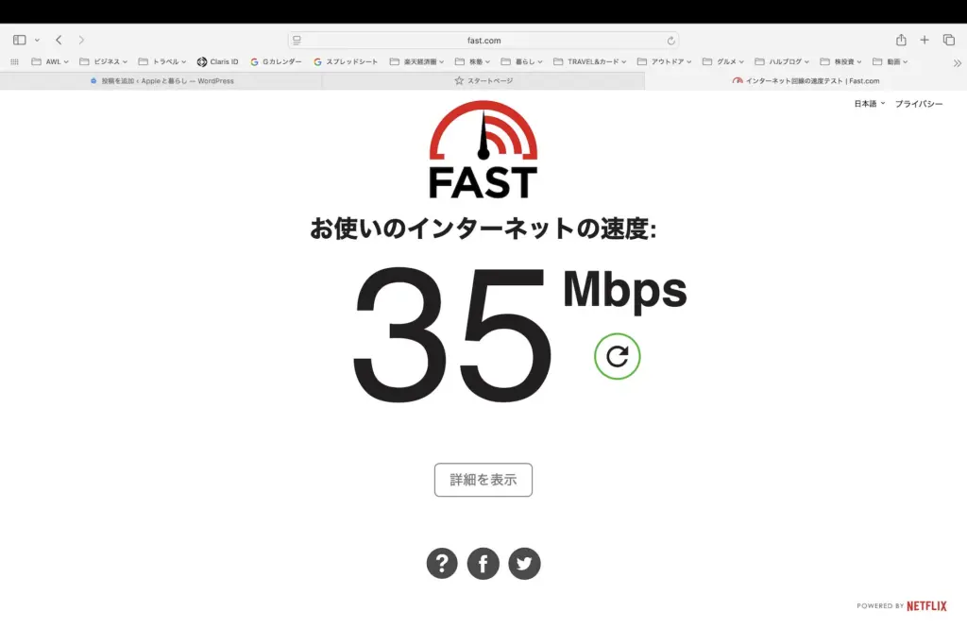Open the favorites grid icon

(14, 61)
